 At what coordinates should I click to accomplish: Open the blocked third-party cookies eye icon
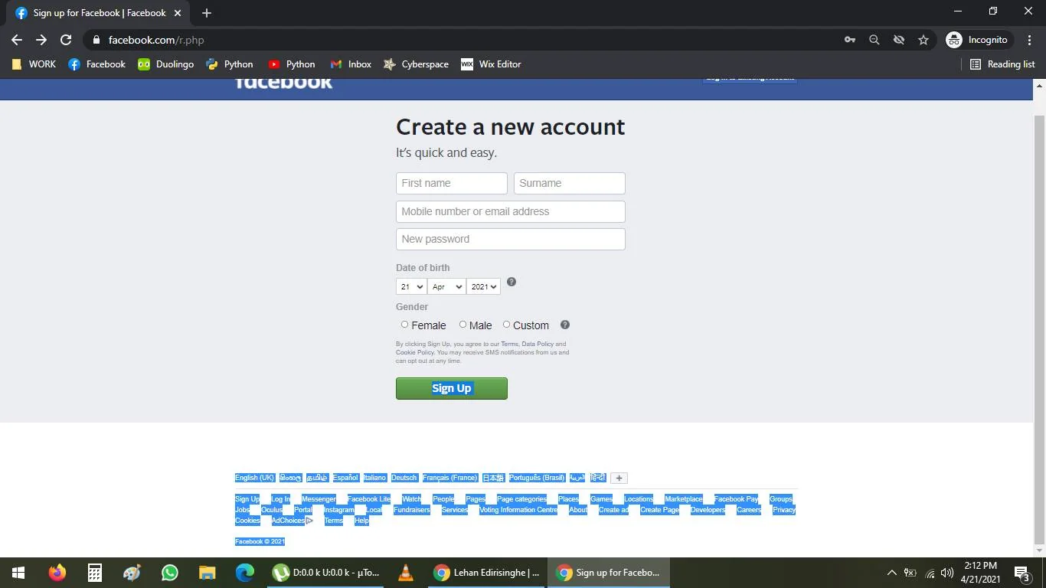[899, 40]
